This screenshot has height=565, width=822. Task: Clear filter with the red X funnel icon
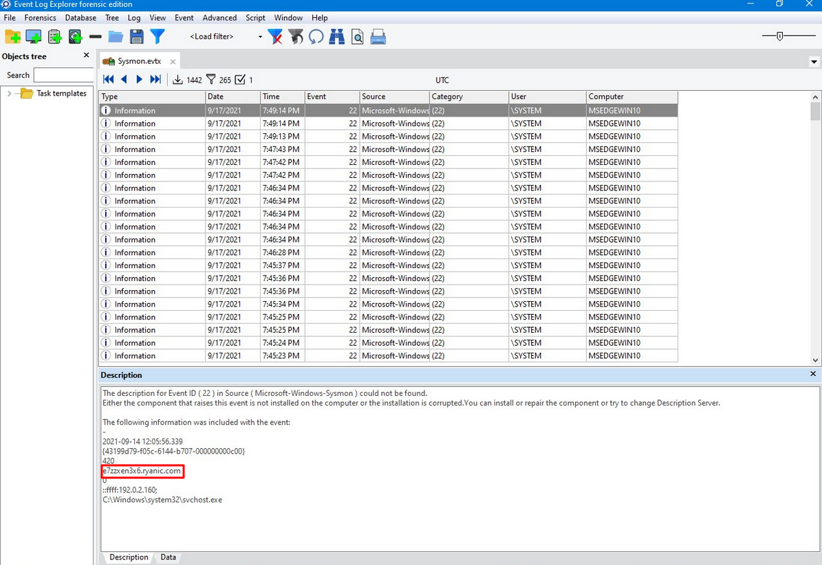click(x=275, y=36)
